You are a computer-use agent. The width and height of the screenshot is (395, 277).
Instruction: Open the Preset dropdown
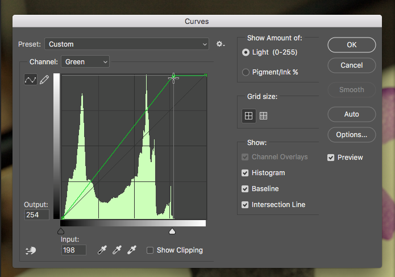coord(127,44)
